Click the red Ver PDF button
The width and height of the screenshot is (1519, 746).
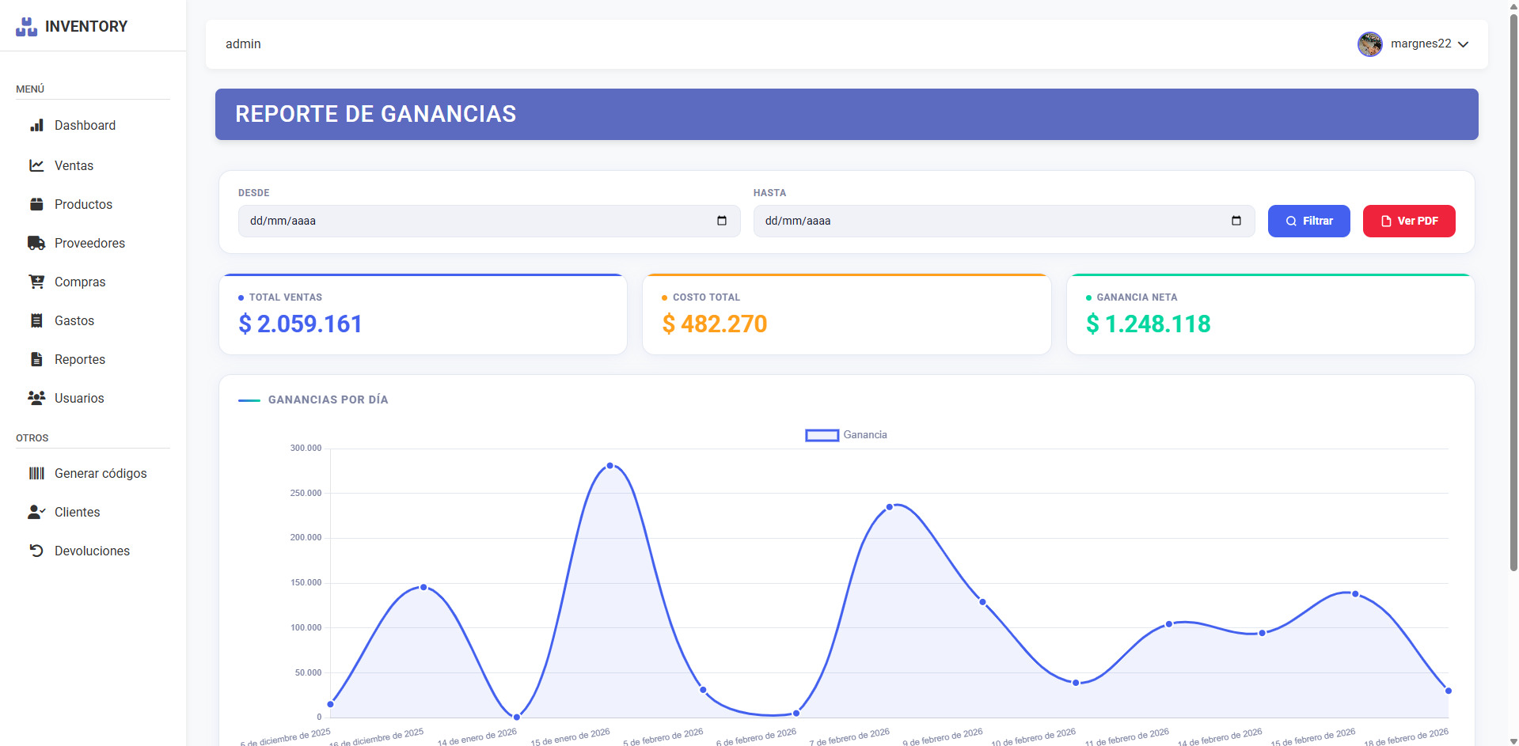[1408, 221]
